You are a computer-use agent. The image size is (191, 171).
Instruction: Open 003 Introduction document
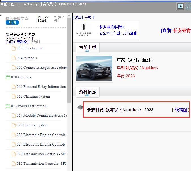pyautogui.click(x=30, y=48)
